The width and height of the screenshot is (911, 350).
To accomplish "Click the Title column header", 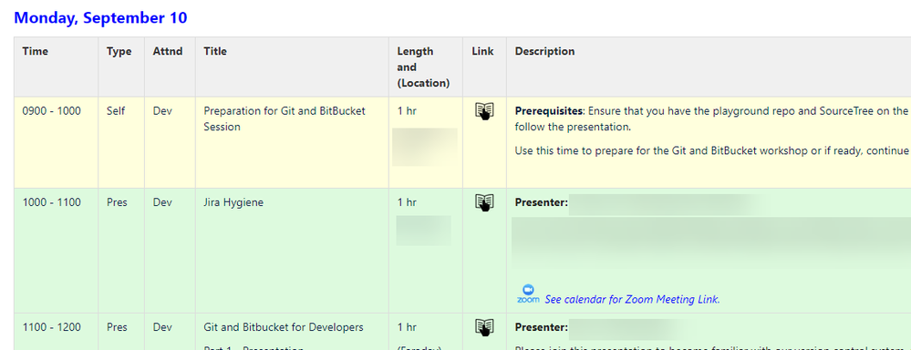I will point(215,51).
